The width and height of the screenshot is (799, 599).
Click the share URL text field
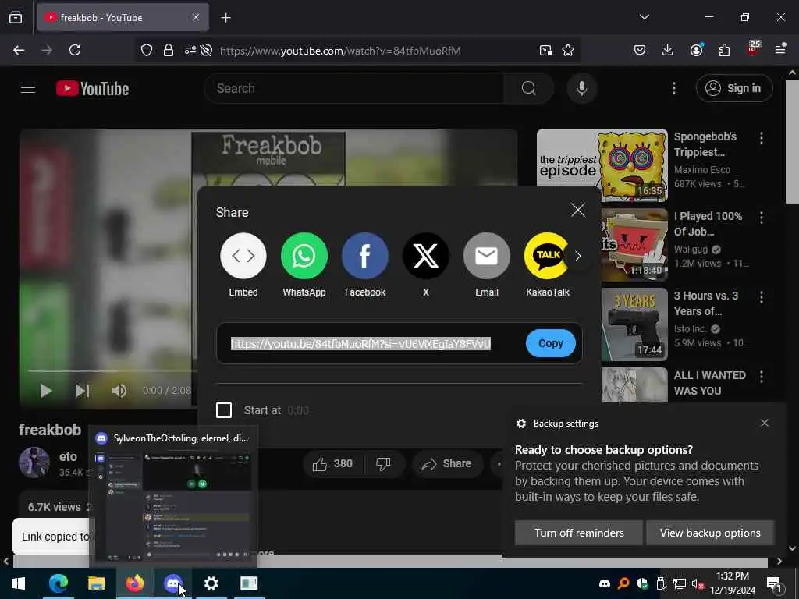(x=360, y=344)
